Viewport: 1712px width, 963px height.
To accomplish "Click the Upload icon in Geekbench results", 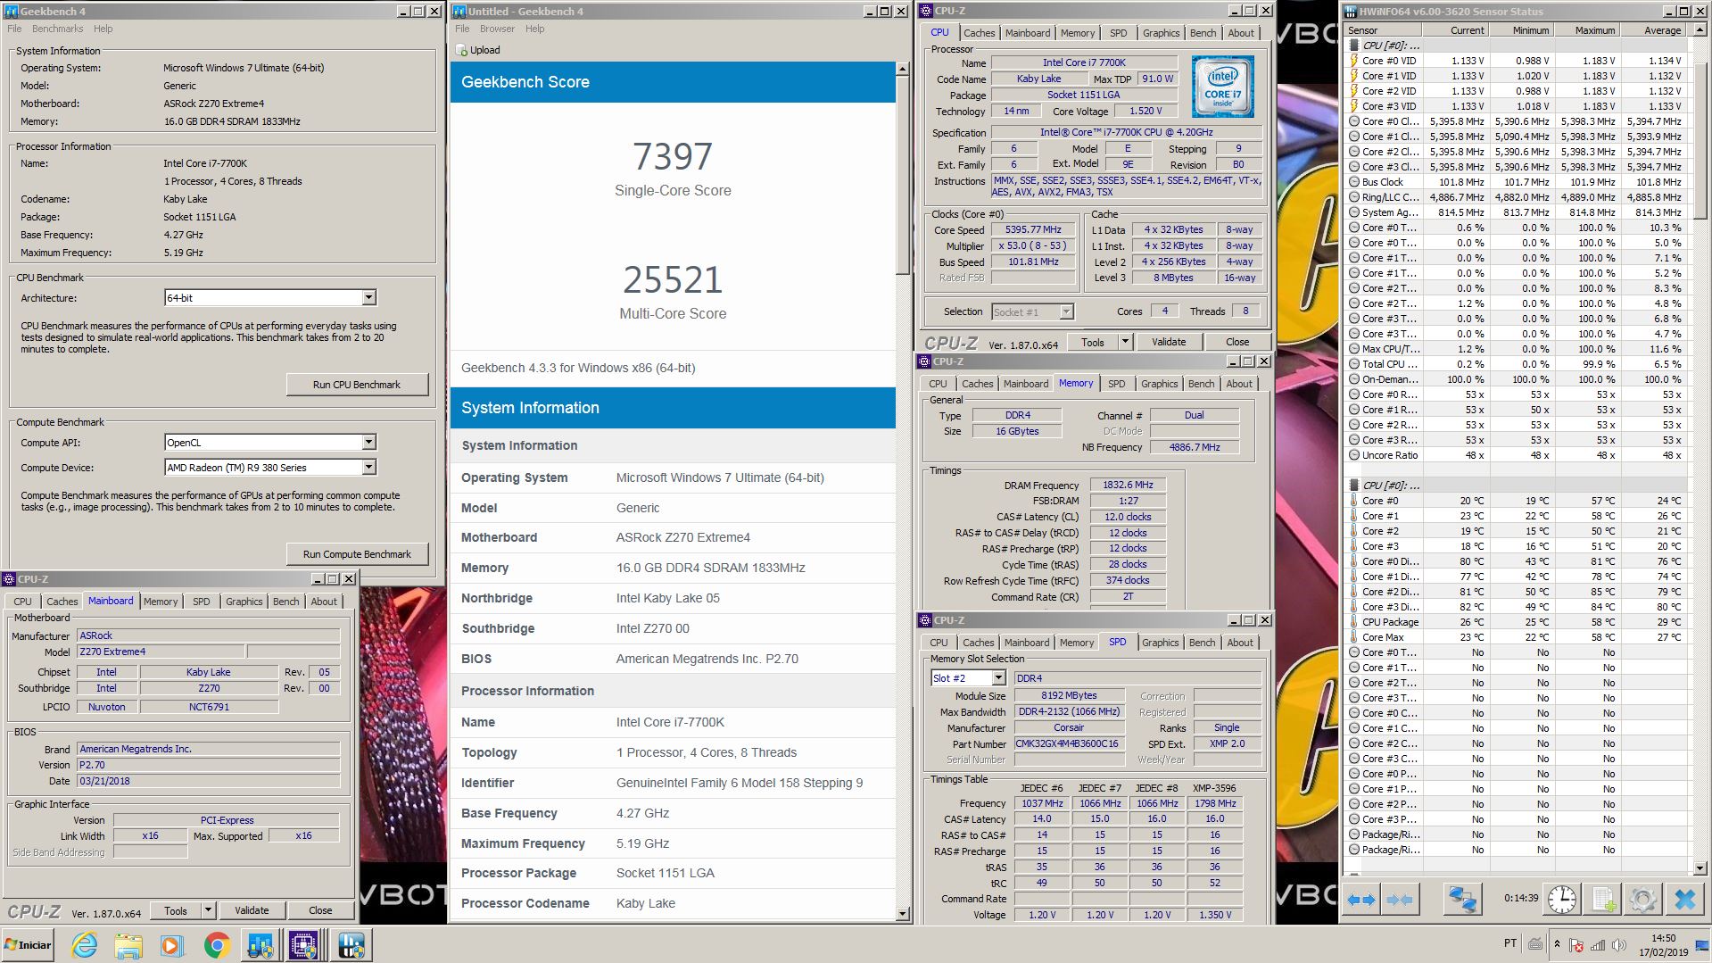I will pos(461,50).
